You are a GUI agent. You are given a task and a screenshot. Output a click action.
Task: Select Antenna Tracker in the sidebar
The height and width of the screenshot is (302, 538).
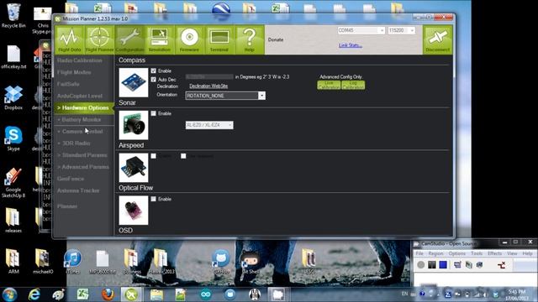click(x=78, y=190)
